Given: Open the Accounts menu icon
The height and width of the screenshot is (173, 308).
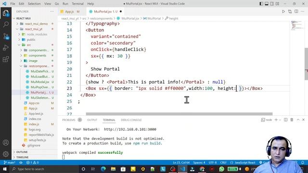Looking at the screenshot, I should pos(6,143).
